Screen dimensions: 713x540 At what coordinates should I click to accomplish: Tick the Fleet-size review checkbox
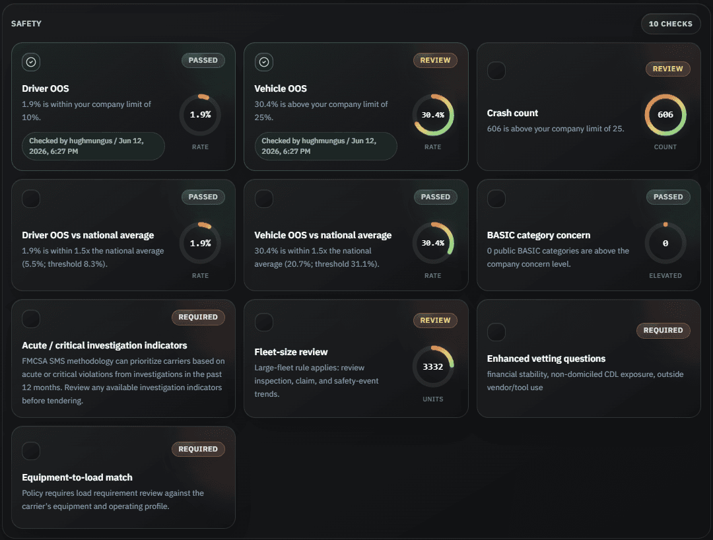(x=263, y=322)
